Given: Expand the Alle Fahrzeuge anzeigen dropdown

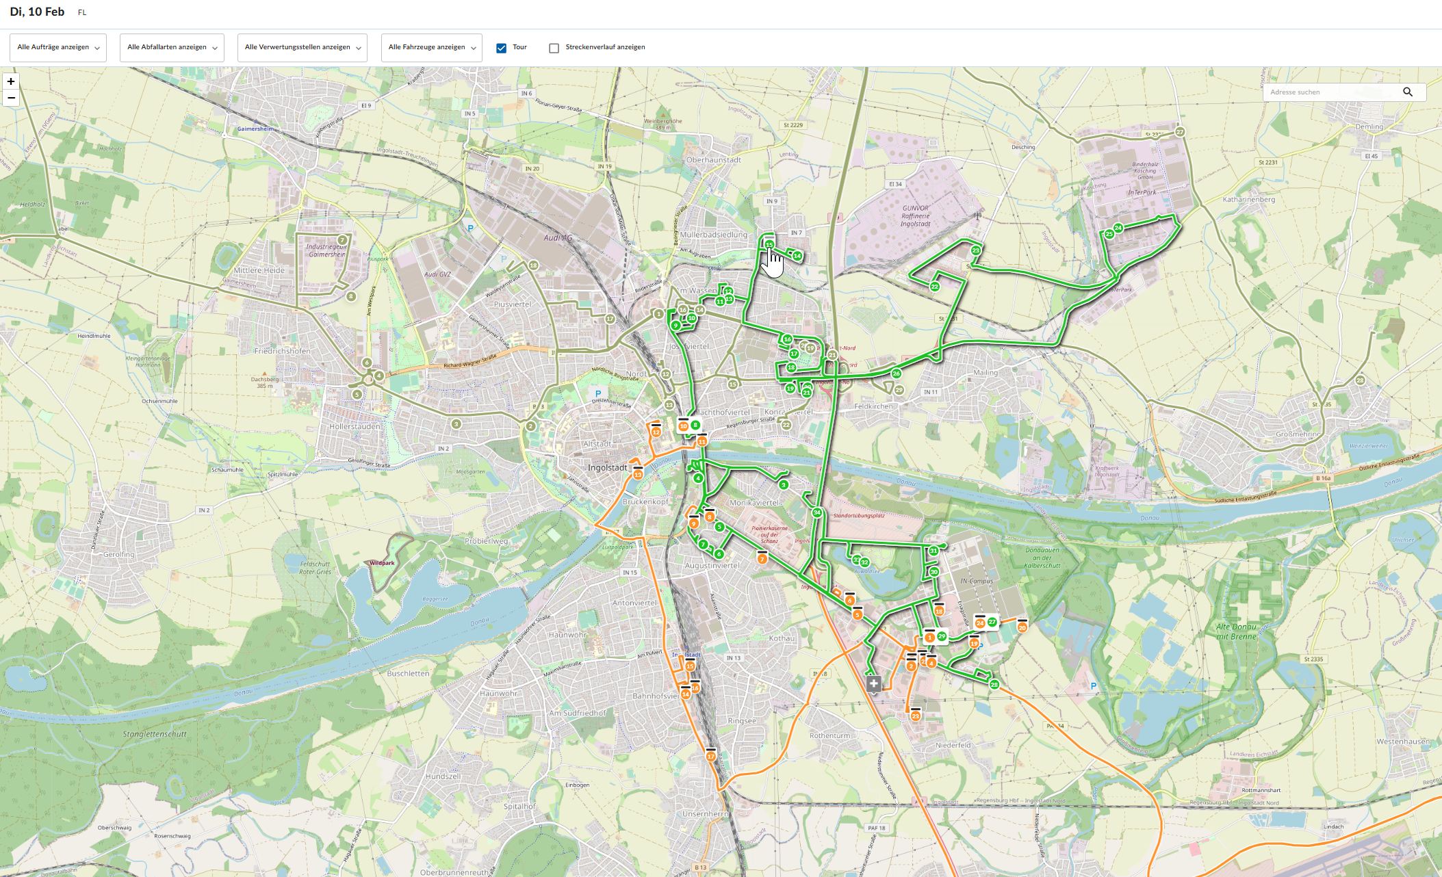Looking at the screenshot, I should pos(431,48).
